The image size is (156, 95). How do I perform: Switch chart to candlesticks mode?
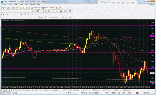(x=38, y=11)
